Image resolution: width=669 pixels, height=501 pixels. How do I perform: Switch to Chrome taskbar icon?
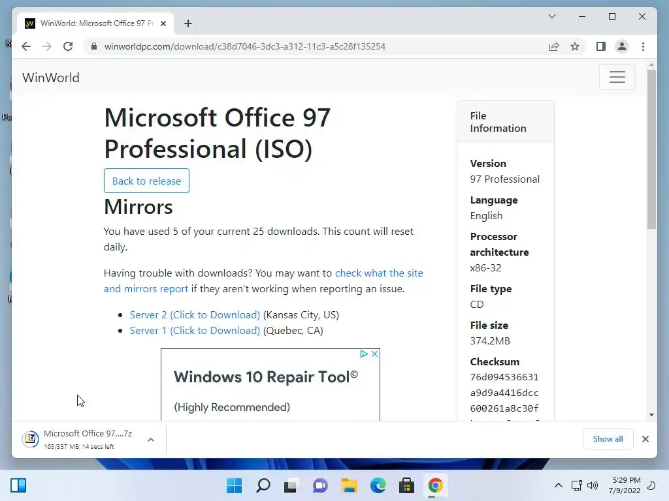pyautogui.click(x=435, y=485)
